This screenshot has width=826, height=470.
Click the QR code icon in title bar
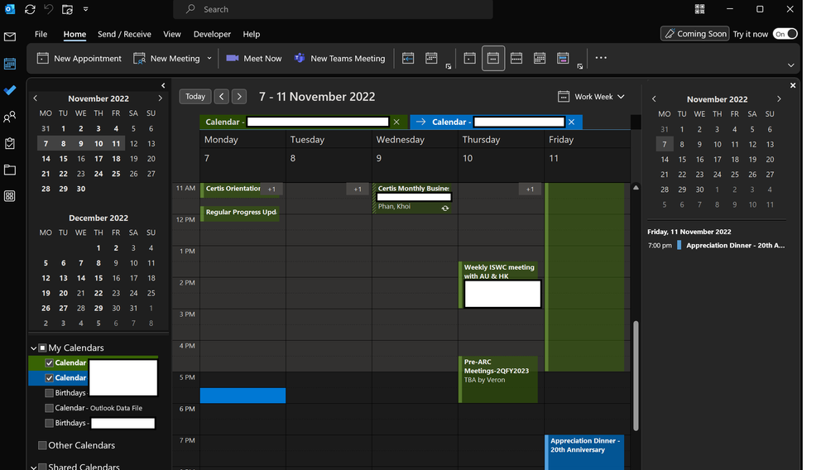(x=699, y=9)
